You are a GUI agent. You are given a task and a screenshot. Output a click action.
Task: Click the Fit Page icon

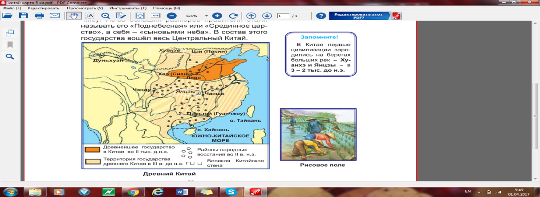[x=140, y=16]
